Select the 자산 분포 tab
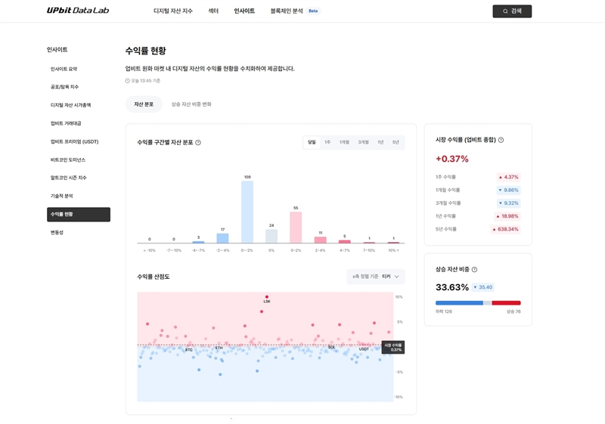The image size is (605, 424). (x=144, y=104)
